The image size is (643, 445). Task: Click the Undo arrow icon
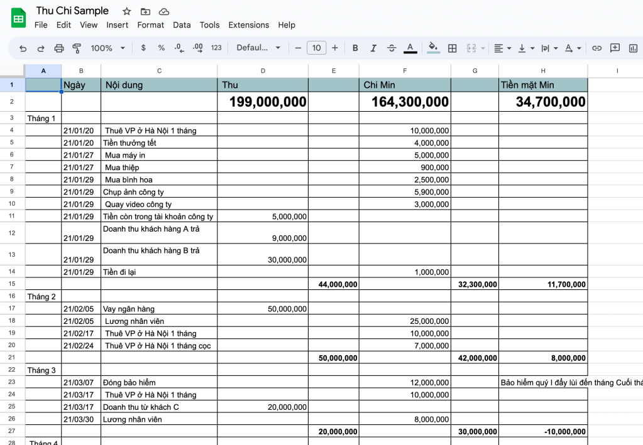pos(23,48)
